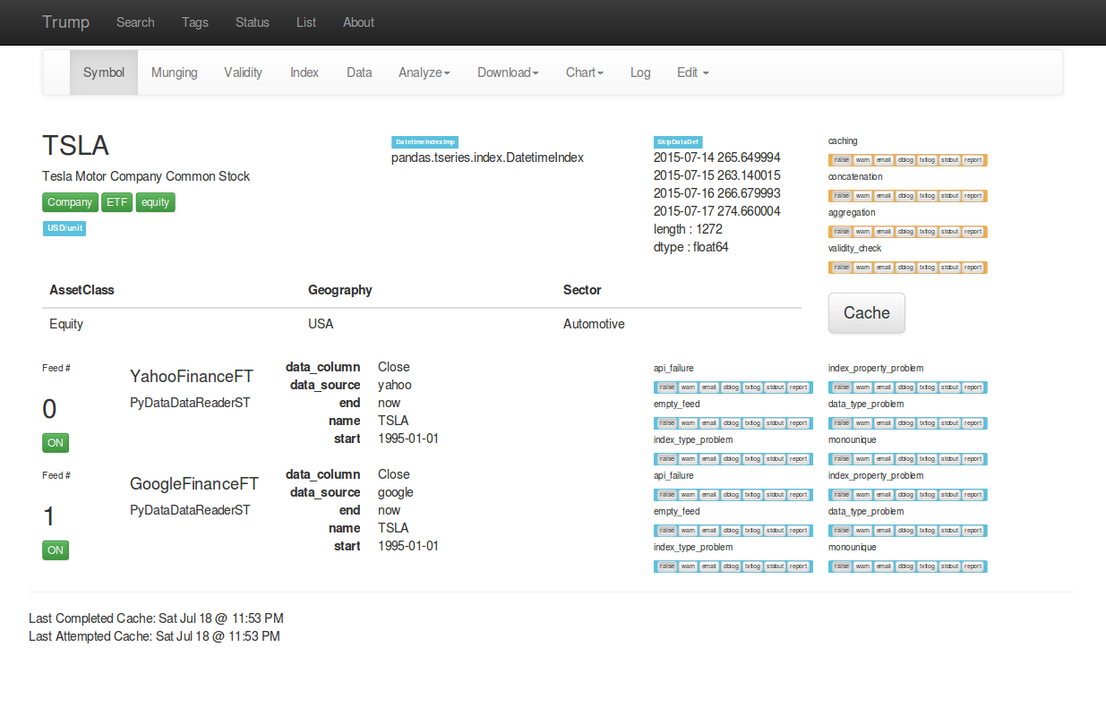Screen dimensions: 1106x707
Task: Expand the Download dropdown
Action: [508, 72]
